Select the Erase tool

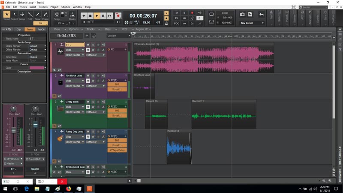point(45,15)
